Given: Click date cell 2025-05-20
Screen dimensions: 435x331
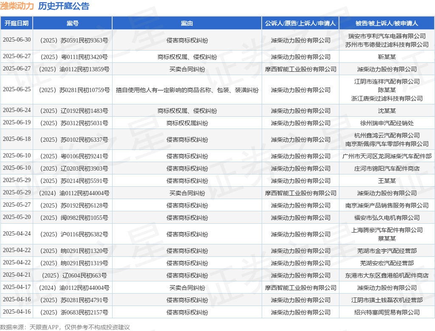Looking at the screenshot, I should click(17, 217).
